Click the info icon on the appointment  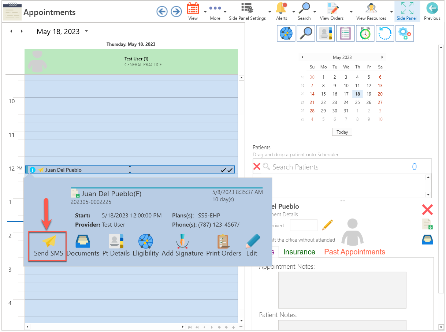pos(33,170)
